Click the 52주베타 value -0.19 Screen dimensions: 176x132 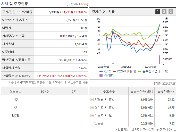click(x=84, y=52)
